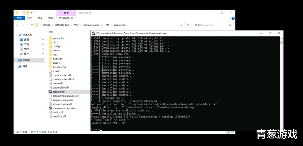Click 此电脑 in the address bar breadcrumb

coord(46,25)
